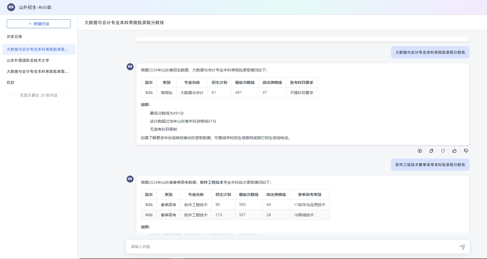Click the user message 大数据与会计专业本科常规批录取分数线

(430, 52)
